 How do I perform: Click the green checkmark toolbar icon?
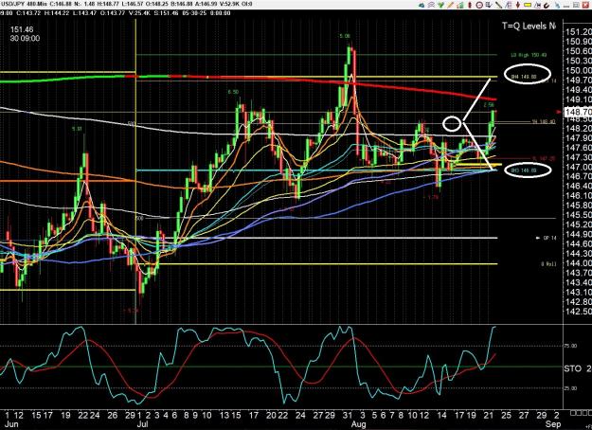pos(441,5)
